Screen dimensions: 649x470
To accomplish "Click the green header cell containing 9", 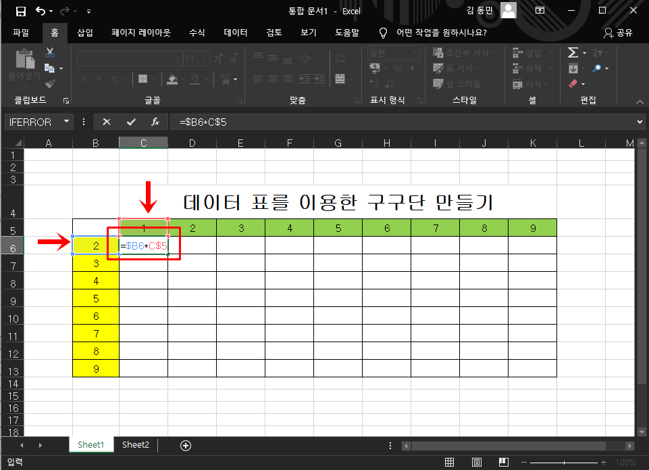I will pos(533,228).
